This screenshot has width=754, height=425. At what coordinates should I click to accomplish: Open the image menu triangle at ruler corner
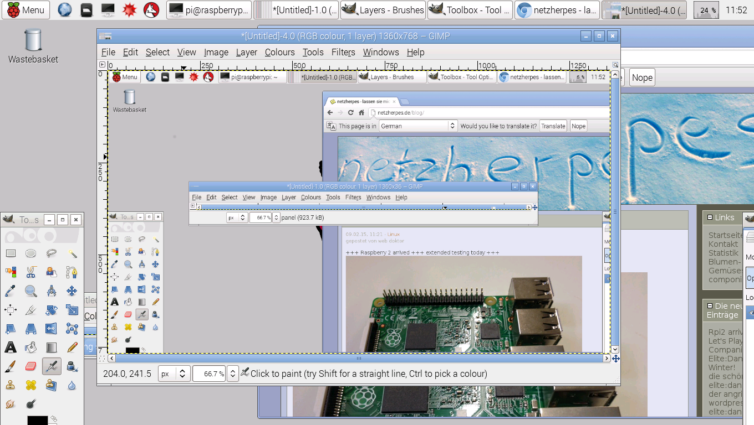[x=102, y=65]
